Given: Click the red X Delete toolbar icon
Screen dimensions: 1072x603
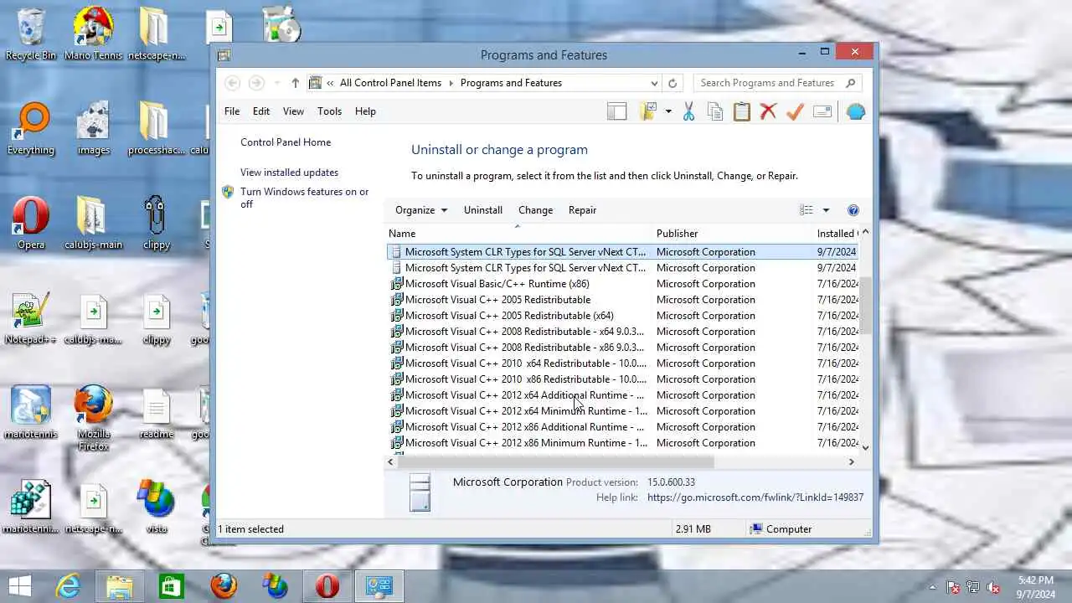Looking at the screenshot, I should click(768, 111).
